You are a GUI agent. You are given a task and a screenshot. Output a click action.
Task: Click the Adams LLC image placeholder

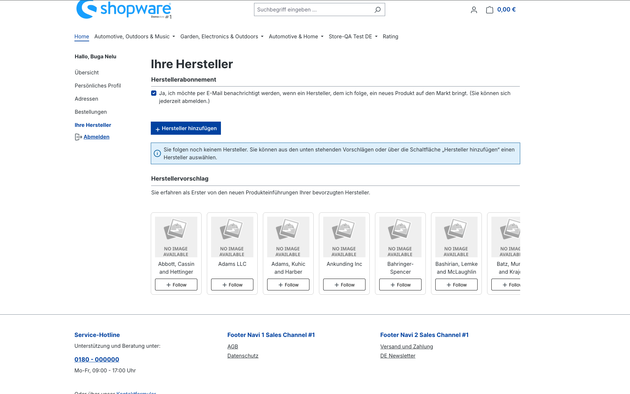(x=232, y=237)
